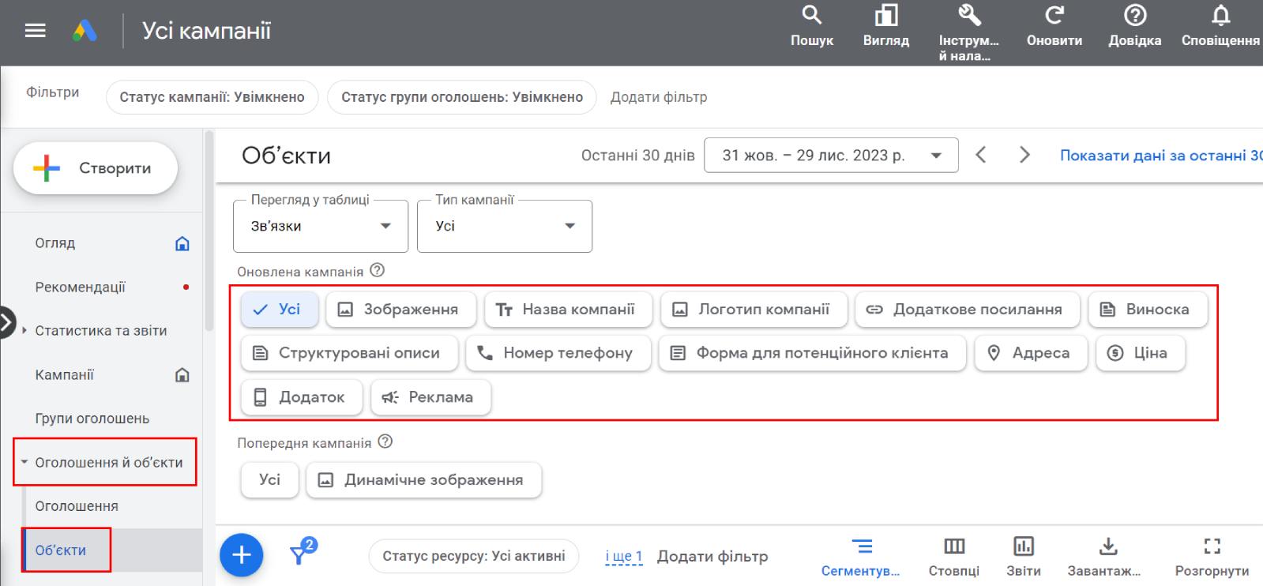Screen dimensions: 1263x586
Task: Open the filter funnel icon with badge
Action: click(302, 553)
